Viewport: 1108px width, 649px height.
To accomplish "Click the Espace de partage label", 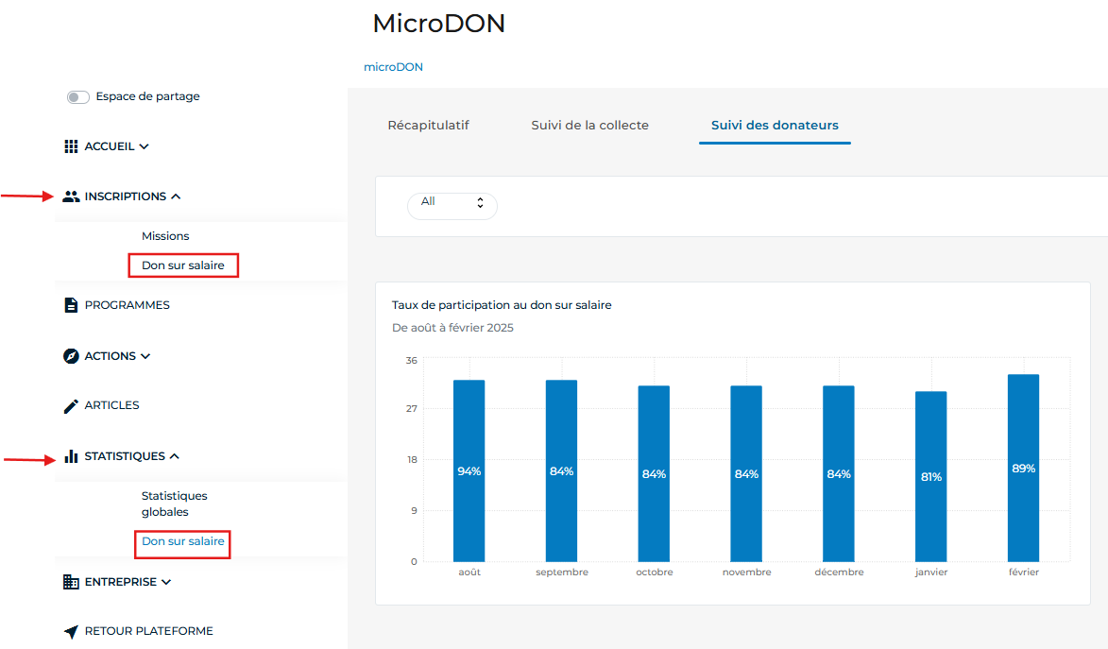I will pos(147,96).
